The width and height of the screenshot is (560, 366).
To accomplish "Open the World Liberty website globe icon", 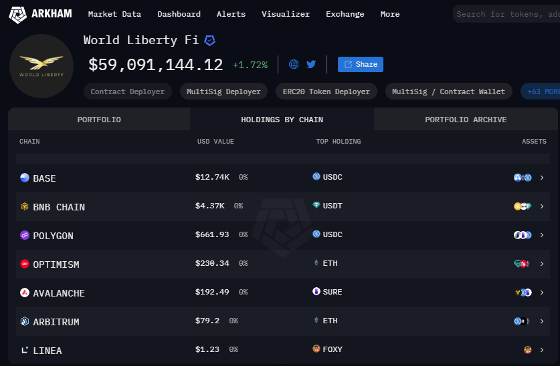I will pos(294,65).
